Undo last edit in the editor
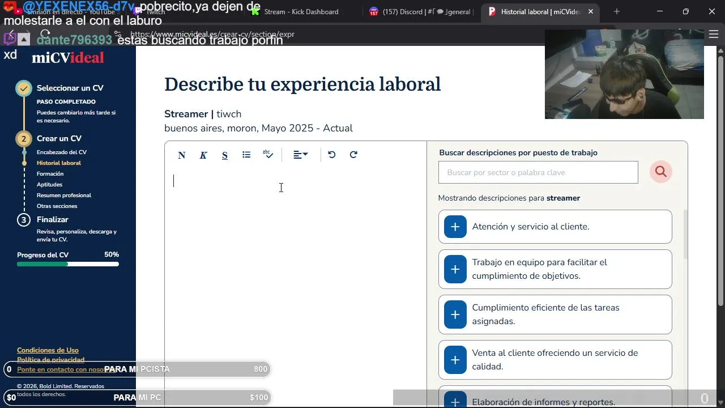Screen dimensions: 725x408 [332, 155]
